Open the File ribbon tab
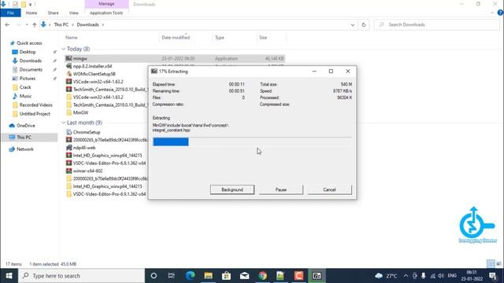This screenshot has width=504, height=283. click(x=10, y=13)
